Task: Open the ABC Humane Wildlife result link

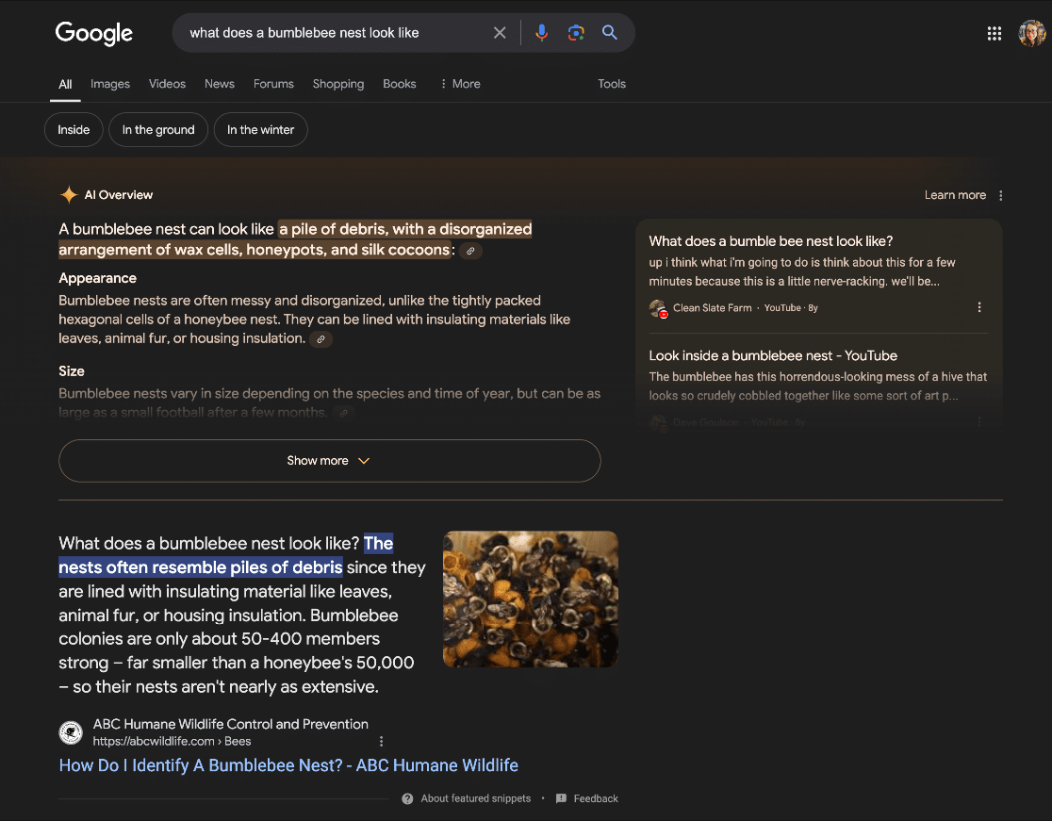Action: click(288, 765)
